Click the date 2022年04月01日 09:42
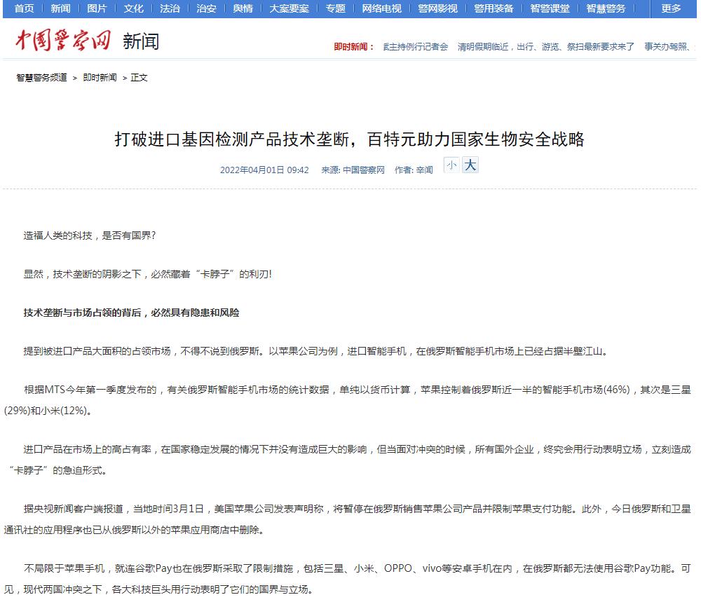Screen dimensions: 701x616 point(264,170)
